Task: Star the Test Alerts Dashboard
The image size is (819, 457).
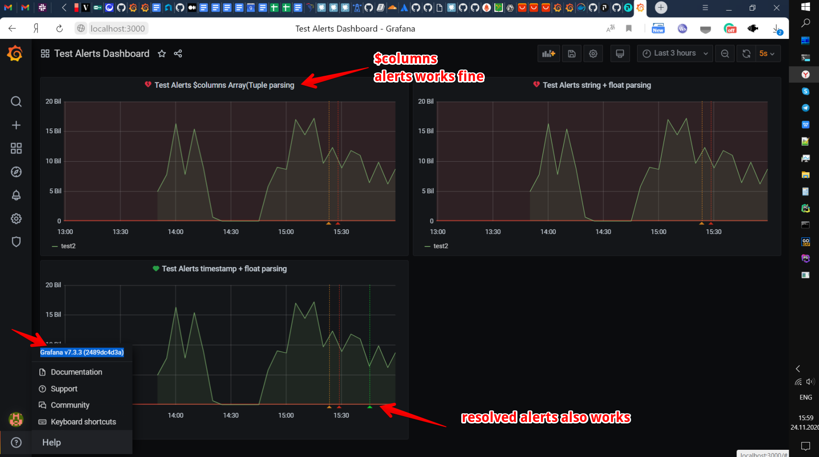Action: pos(162,54)
